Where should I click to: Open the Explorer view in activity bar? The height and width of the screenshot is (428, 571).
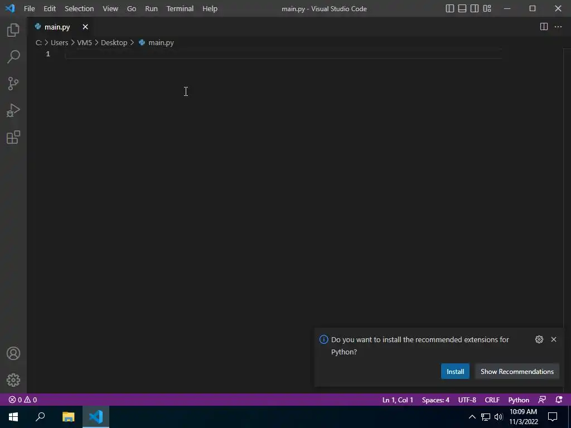pyautogui.click(x=13, y=30)
